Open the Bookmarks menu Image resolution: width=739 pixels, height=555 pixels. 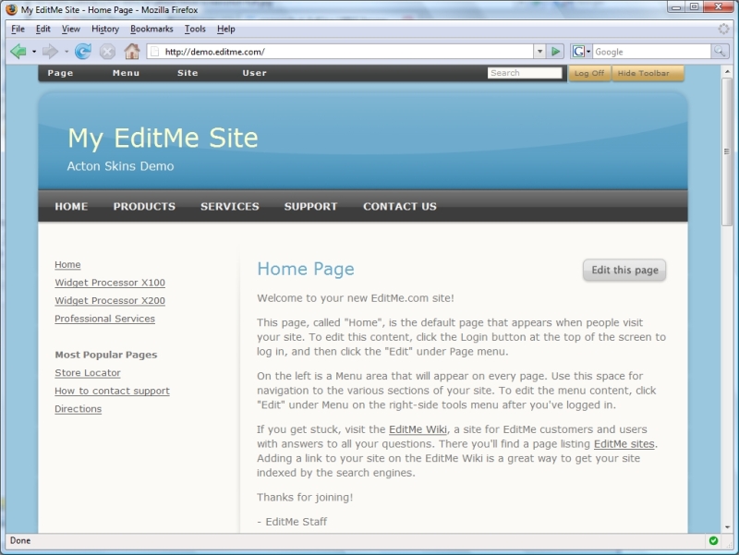[x=151, y=29]
